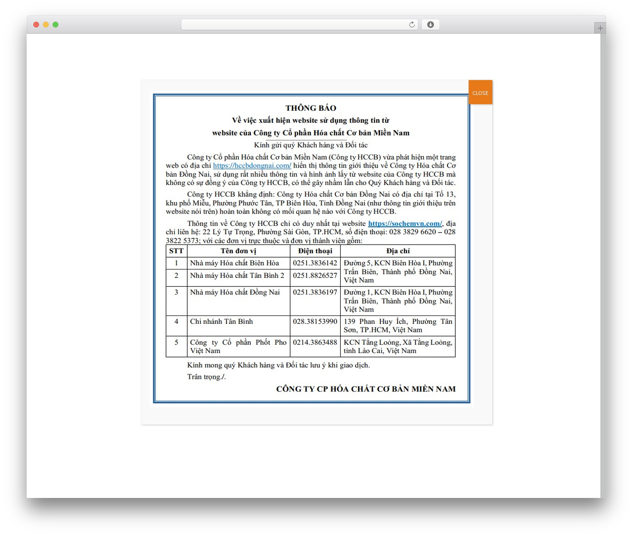Click the 'STT' column header
Image resolution: width=633 pixels, height=536 pixels.
point(176,251)
